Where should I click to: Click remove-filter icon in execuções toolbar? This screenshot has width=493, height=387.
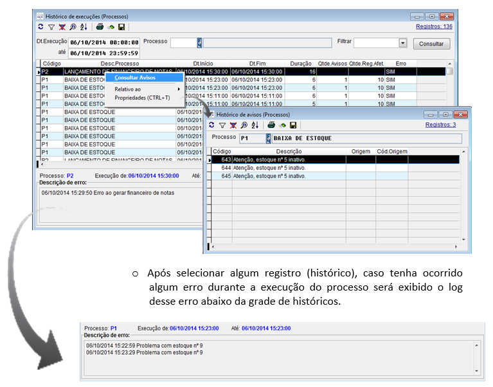coord(62,27)
